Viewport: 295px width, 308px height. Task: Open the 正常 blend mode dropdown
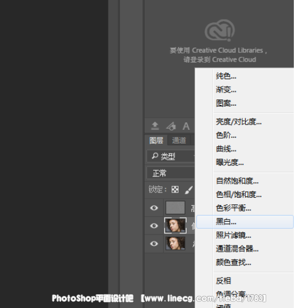(x=170, y=174)
